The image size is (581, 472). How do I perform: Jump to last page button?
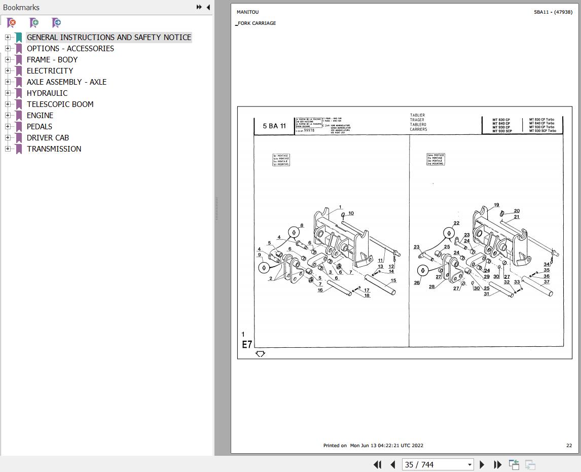(498, 464)
